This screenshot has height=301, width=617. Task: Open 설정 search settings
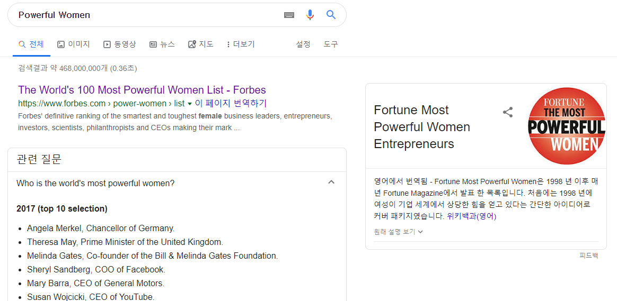(x=303, y=44)
